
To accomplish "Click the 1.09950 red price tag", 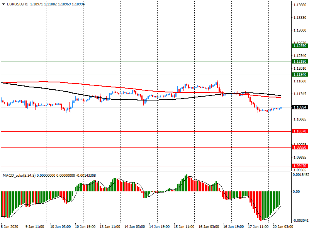I will click(300, 147).
